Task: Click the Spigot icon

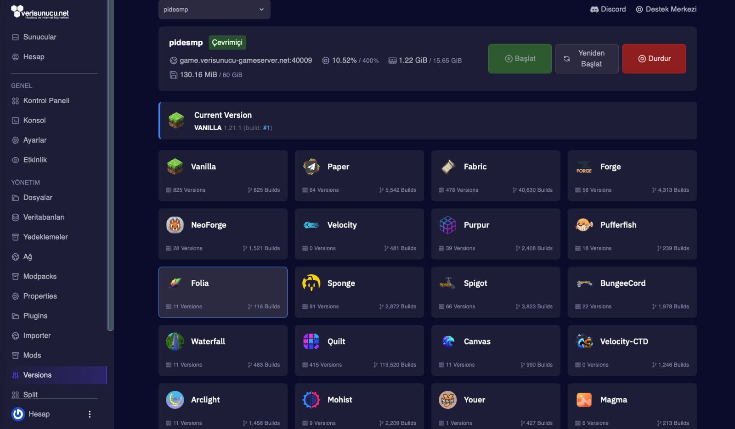Action: coord(448,283)
